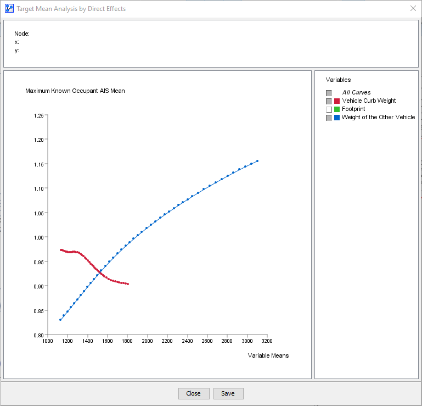
Task: Click the first red point of the curve
Action: point(61,250)
